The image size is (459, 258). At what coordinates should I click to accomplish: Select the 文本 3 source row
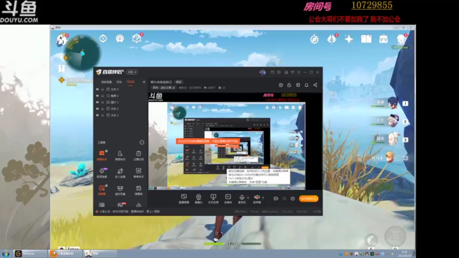[120, 108]
